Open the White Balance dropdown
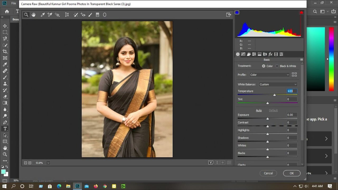This screenshot has width=338, height=190. [x=278, y=84]
